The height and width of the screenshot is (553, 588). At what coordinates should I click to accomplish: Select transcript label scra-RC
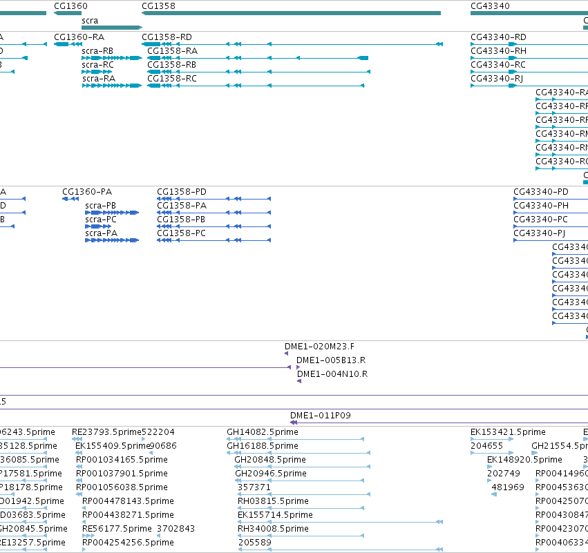coord(97,65)
